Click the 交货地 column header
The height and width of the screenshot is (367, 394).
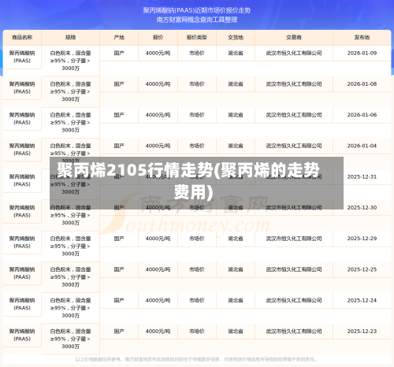click(x=236, y=38)
